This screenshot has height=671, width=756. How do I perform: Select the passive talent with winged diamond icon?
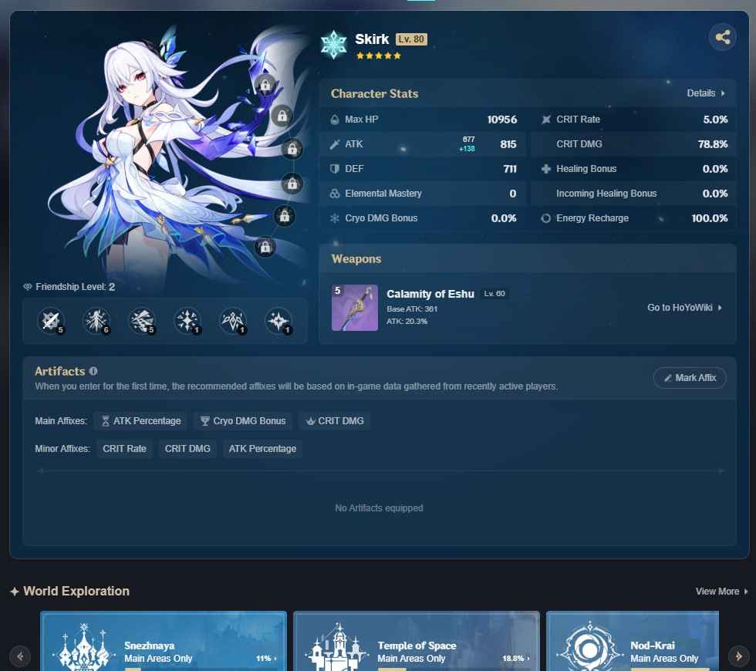[233, 321]
